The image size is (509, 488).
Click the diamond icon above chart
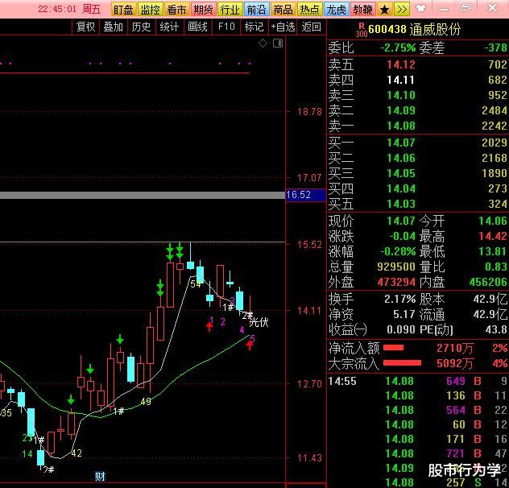point(263,43)
